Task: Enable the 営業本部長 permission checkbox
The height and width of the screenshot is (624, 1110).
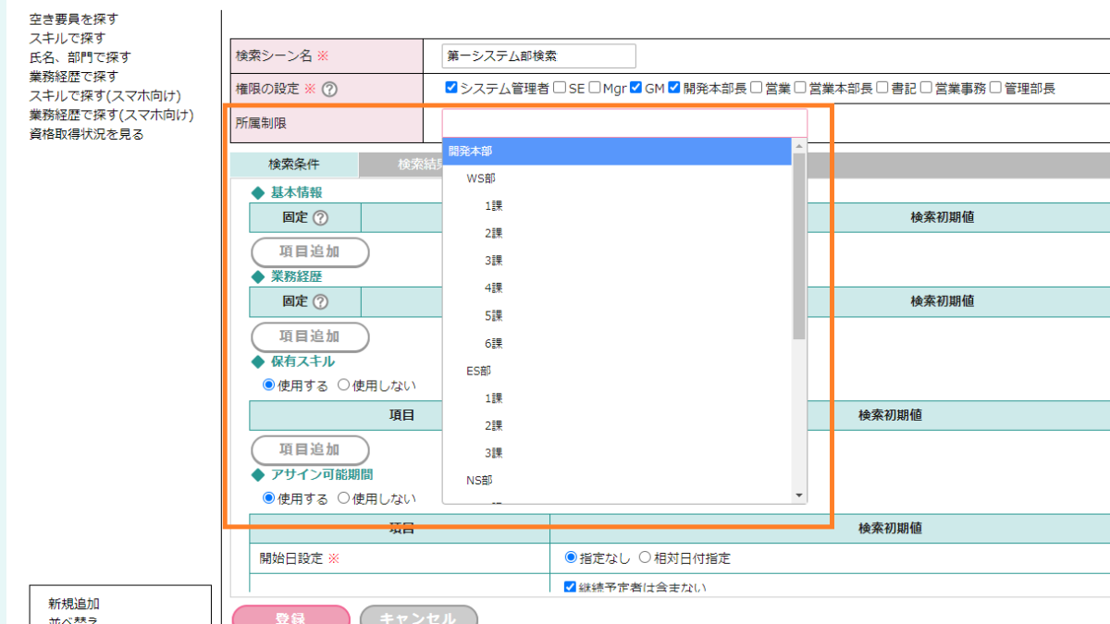Action: (800, 89)
